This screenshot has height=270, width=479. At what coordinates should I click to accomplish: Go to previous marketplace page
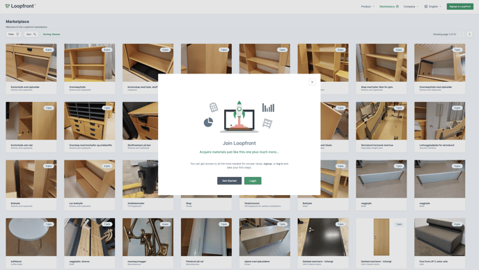(x=462, y=35)
